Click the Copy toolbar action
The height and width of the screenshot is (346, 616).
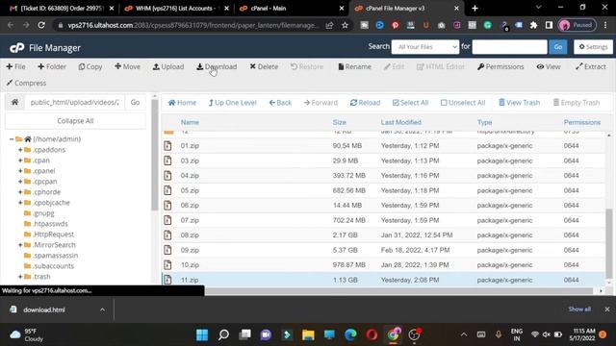click(90, 66)
